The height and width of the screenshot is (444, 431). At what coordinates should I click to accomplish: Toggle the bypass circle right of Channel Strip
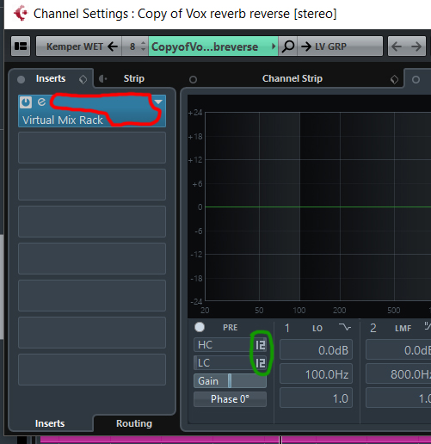pos(416,79)
